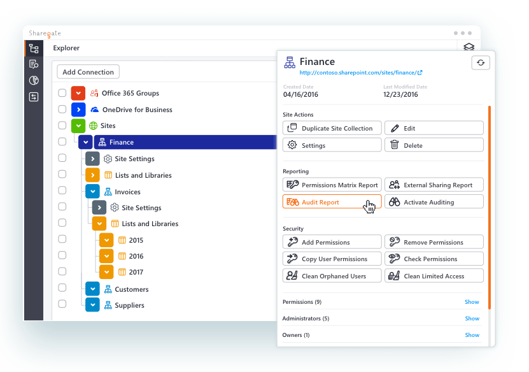
Task: Collapse the Office 365 Groups red chevron
Action: point(78,93)
